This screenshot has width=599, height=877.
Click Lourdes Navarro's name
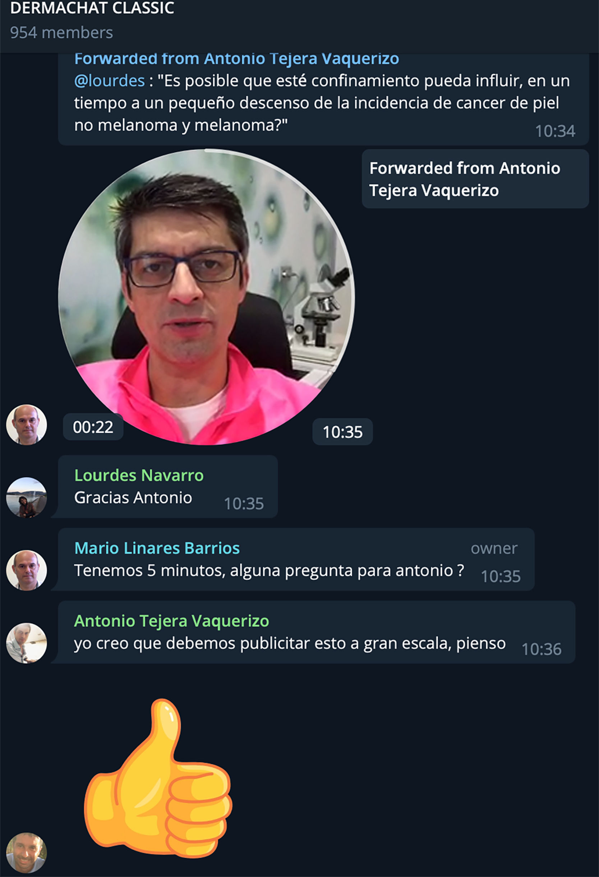click(x=139, y=475)
